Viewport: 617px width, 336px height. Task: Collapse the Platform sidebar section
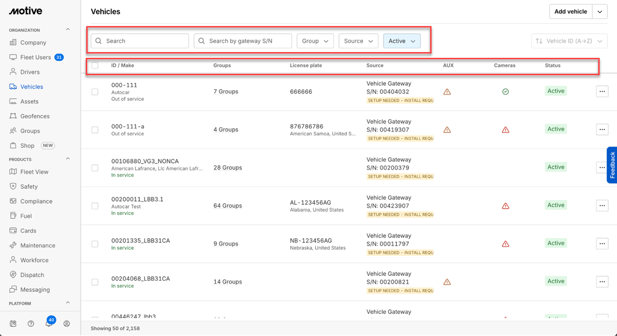68,303
